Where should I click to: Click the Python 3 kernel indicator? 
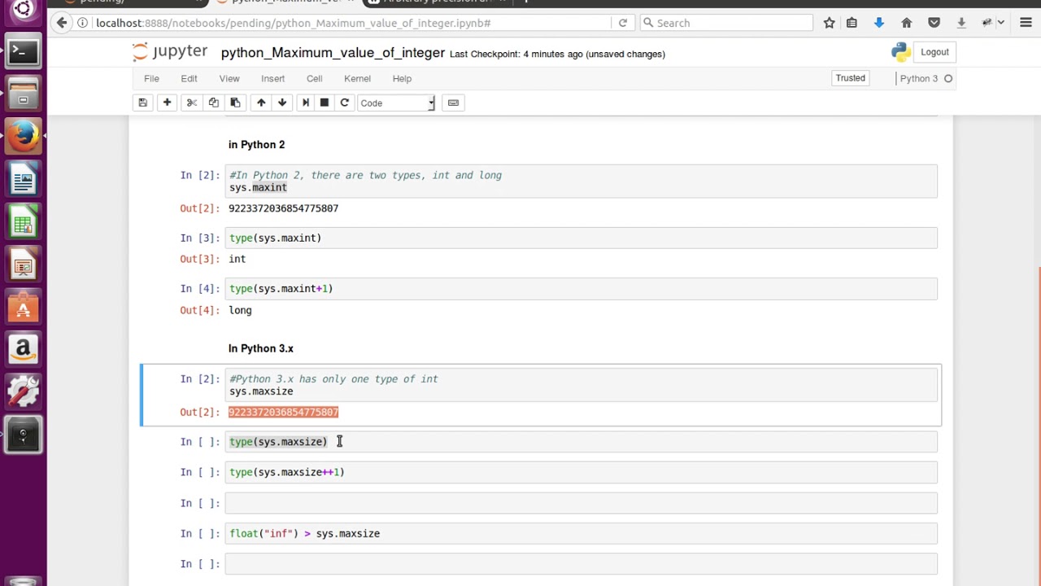[926, 78]
